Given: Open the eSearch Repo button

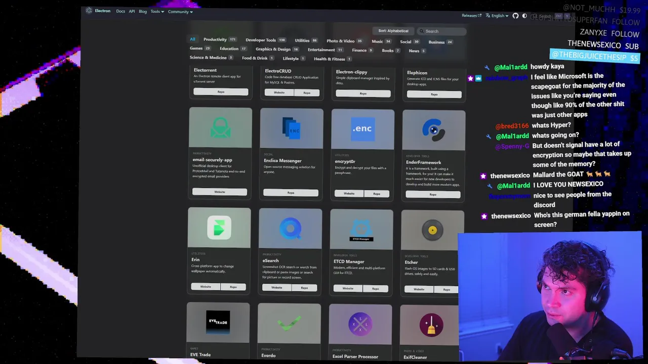Looking at the screenshot, I should pyautogui.click(x=304, y=288).
